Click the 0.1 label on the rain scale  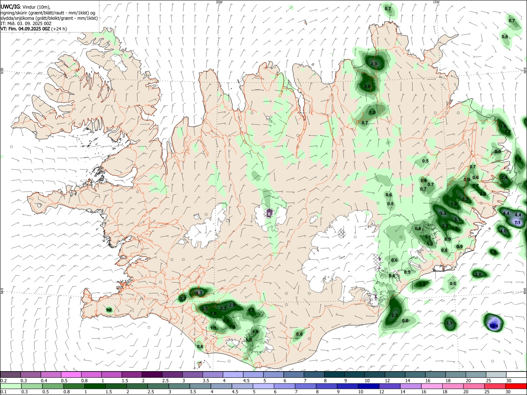click(4, 392)
